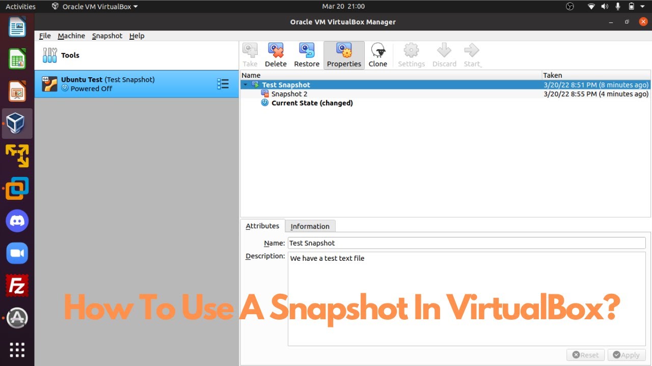Viewport: 652px width, 366px height.
Task: Click the snapshot Name input field
Action: pyautogui.click(x=467, y=243)
